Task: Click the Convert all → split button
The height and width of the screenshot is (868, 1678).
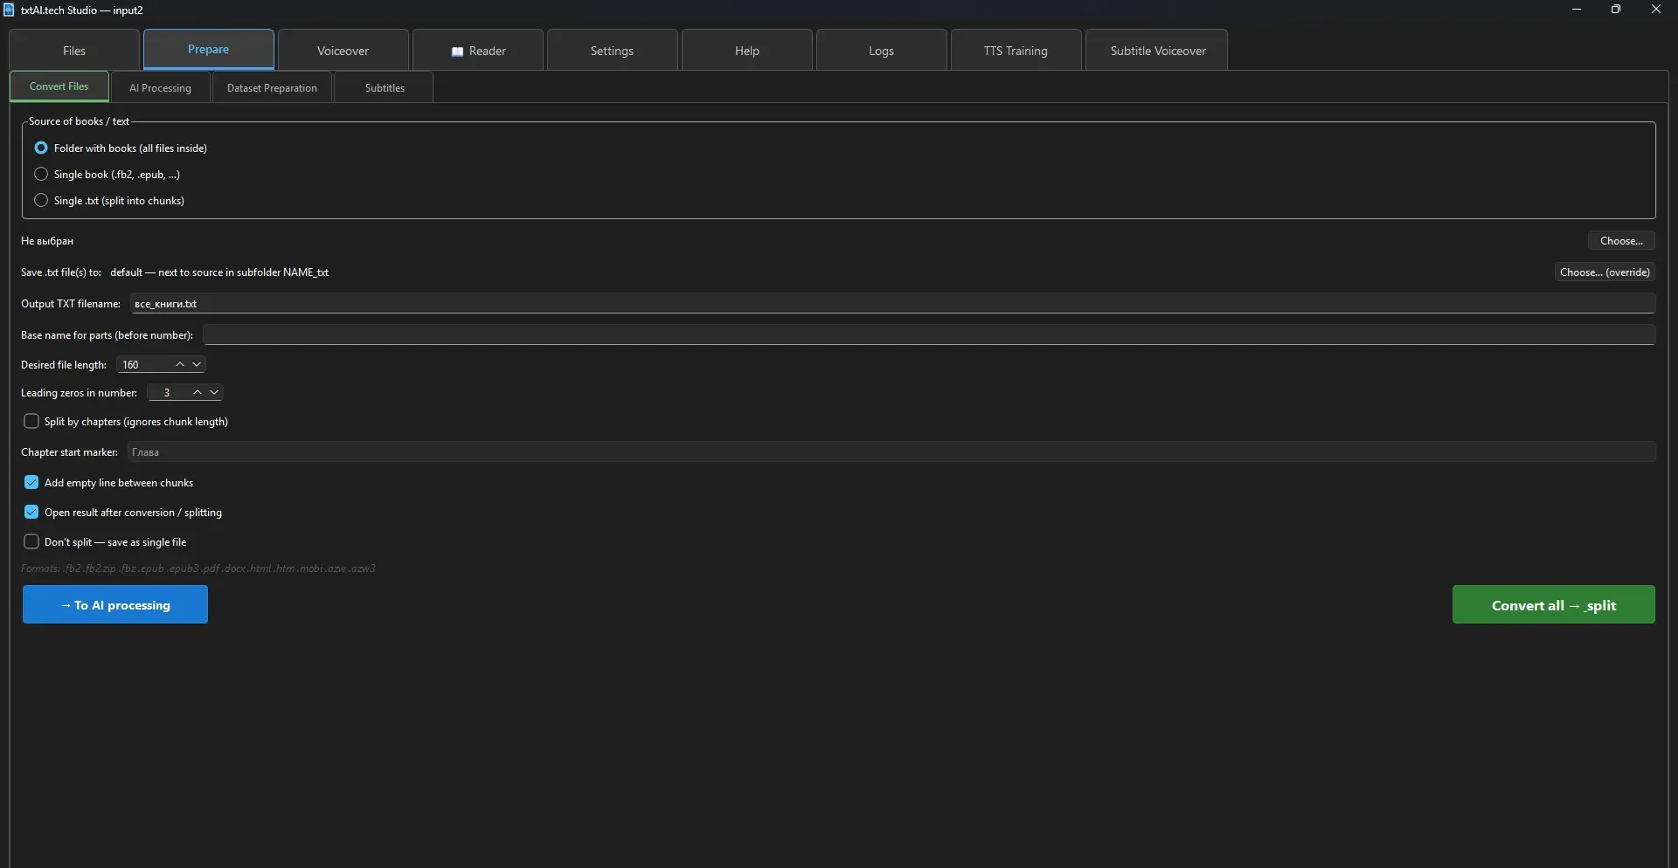Action: point(1553,604)
